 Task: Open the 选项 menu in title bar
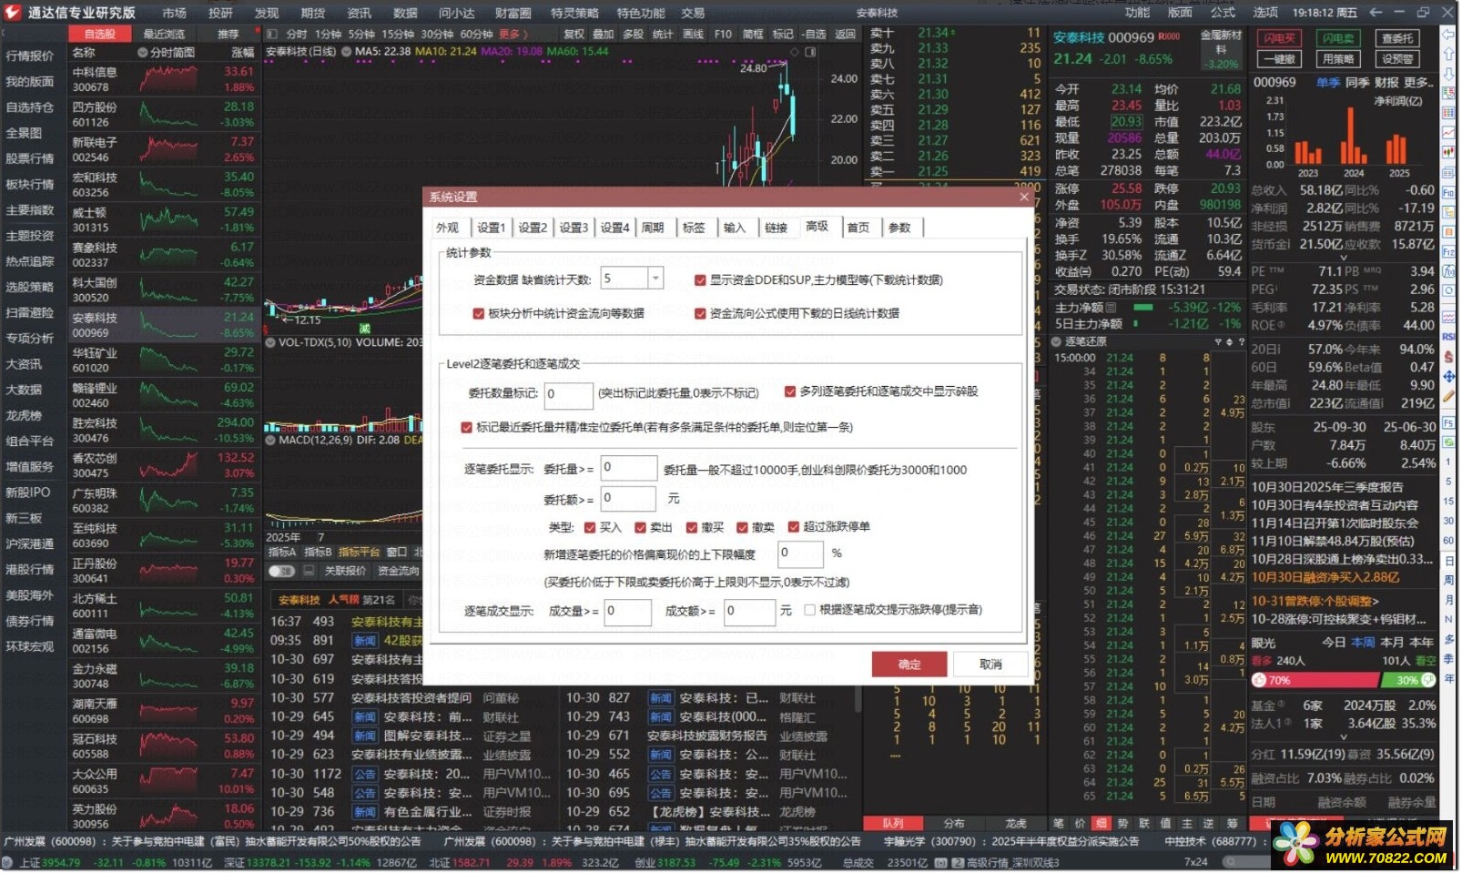pyautogui.click(x=1265, y=13)
